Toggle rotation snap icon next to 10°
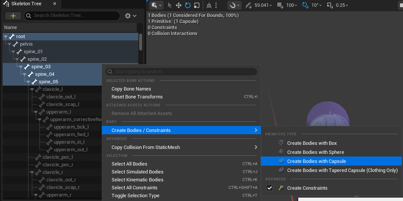Image resolution: width=403 pixels, height=201 pixels. pyautogui.click(x=305, y=5)
